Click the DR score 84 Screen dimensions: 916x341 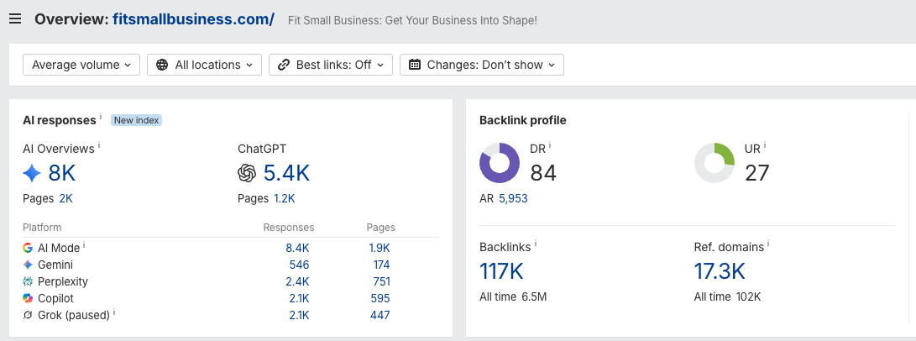[543, 173]
